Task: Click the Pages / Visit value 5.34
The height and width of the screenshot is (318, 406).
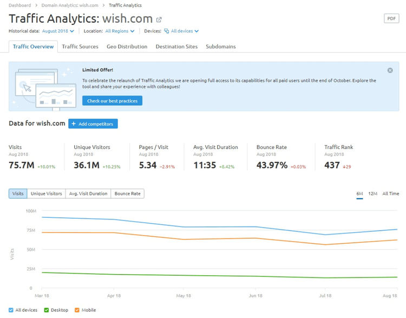Action: pos(148,165)
